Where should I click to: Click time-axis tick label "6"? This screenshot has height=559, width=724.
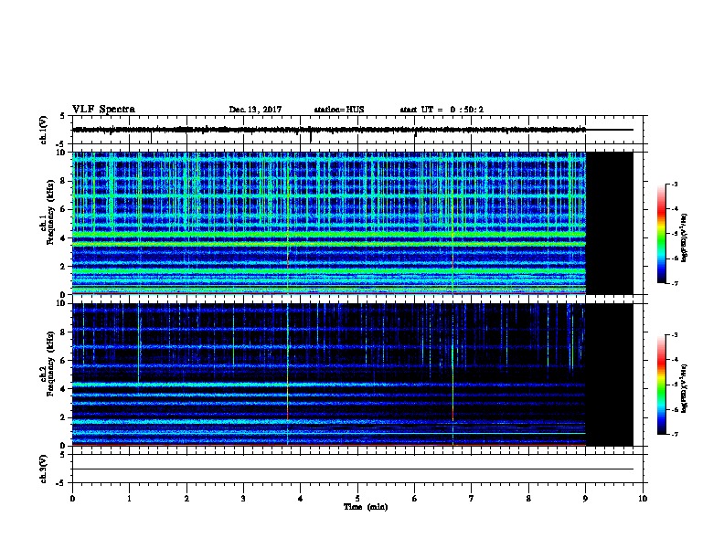pyautogui.click(x=414, y=499)
